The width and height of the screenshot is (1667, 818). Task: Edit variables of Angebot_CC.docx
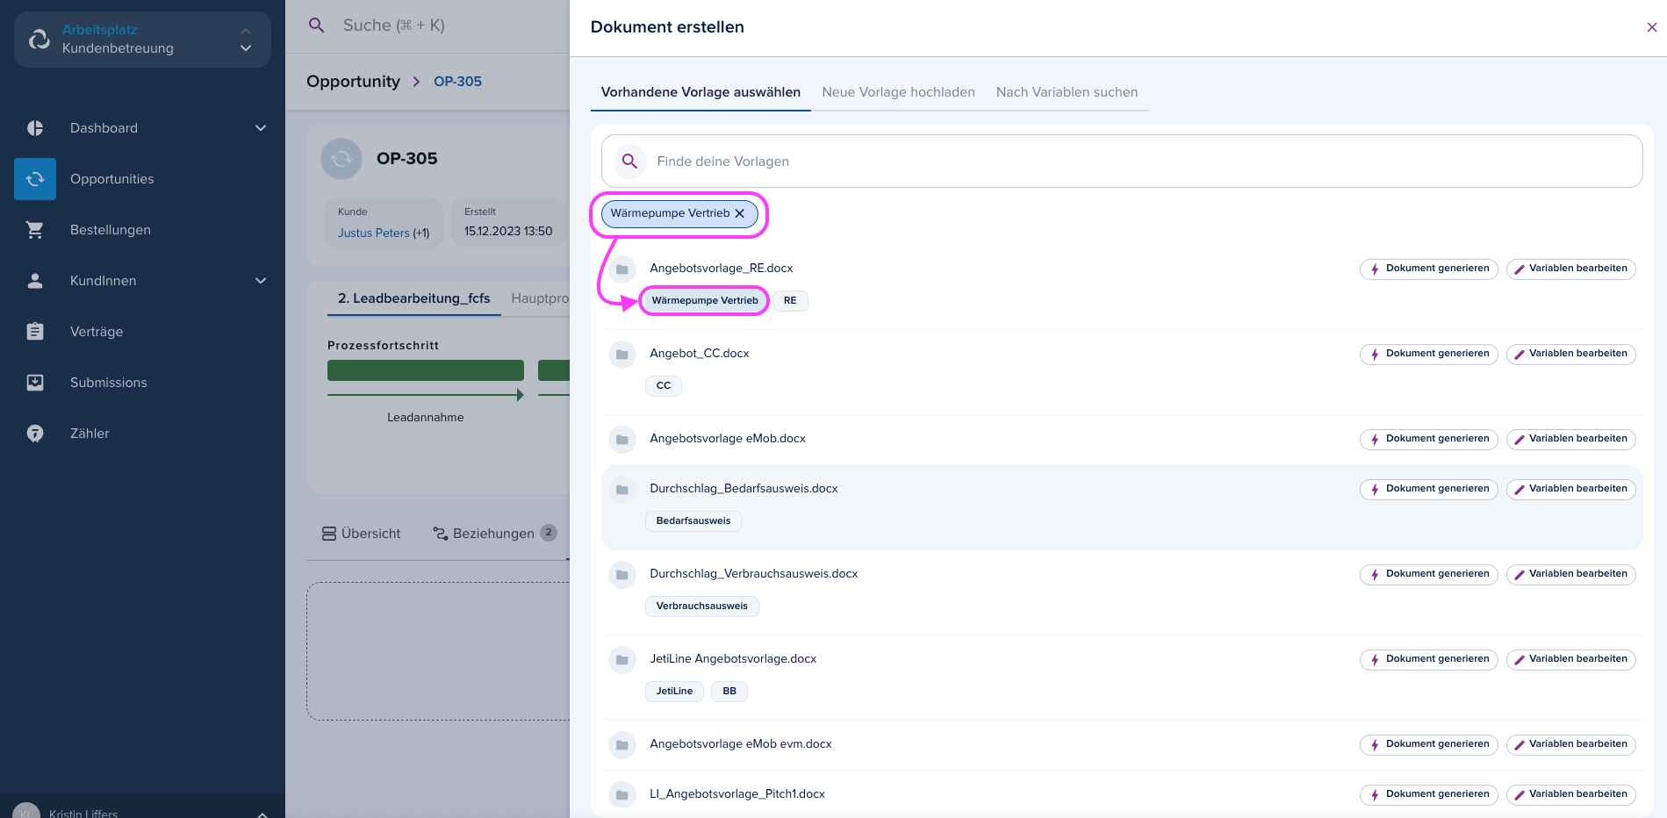(x=1571, y=354)
